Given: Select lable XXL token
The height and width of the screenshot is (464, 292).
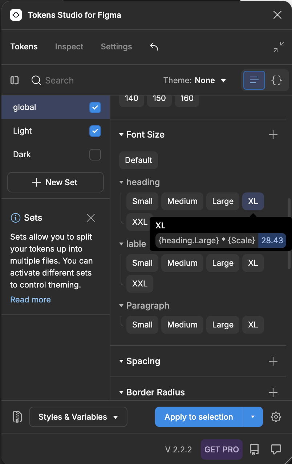Looking at the screenshot, I should coord(140,284).
